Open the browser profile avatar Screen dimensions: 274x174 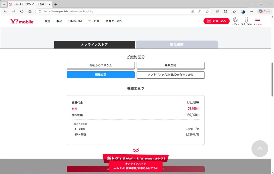click(243, 11)
